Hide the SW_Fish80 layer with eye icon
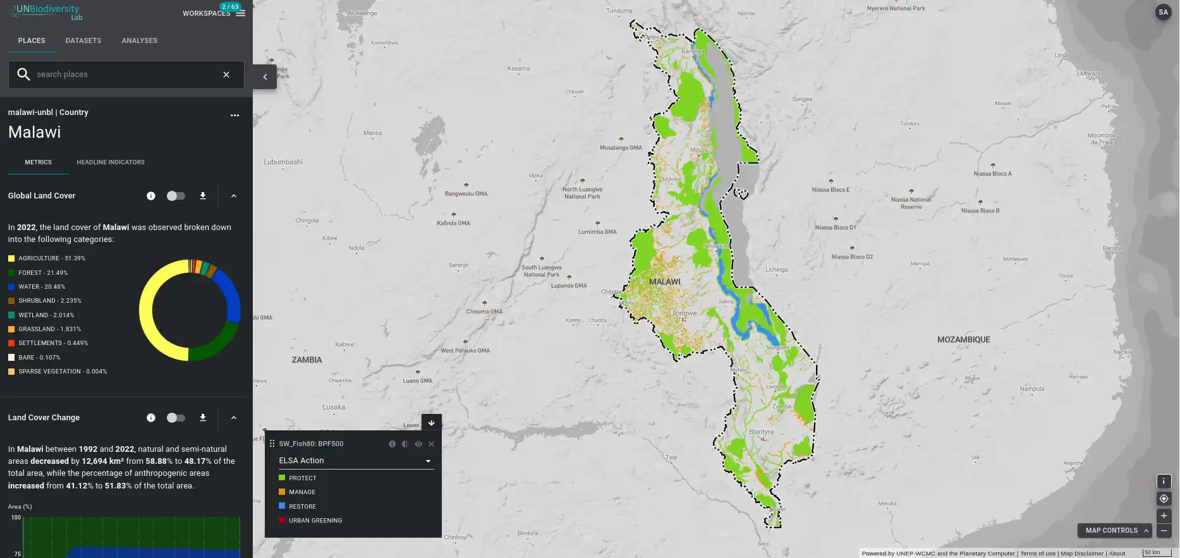The image size is (1180, 558). (x=418, y=444)
